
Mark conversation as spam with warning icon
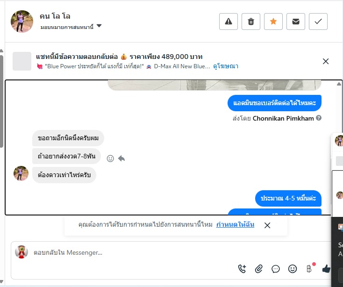click(229, 22)
